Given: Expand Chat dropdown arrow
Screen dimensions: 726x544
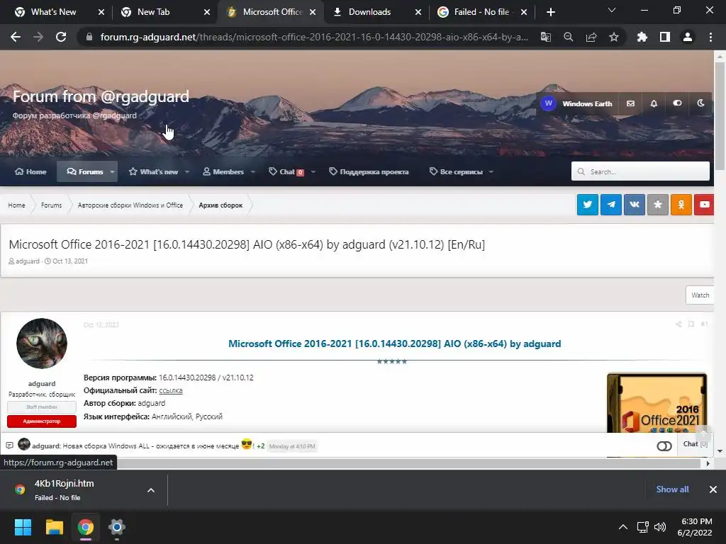Looking at the screenshot, I should 313,171.
